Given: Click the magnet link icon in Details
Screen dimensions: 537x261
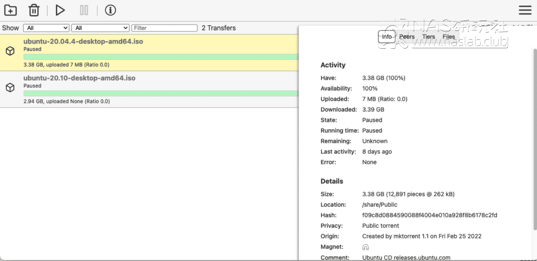Looking at the screenshot, I should click(x=366, y=247).
